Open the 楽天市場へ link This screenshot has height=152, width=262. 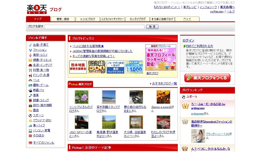227,7
